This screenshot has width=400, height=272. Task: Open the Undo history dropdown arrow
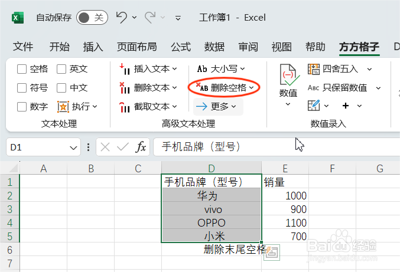point(134,18)
